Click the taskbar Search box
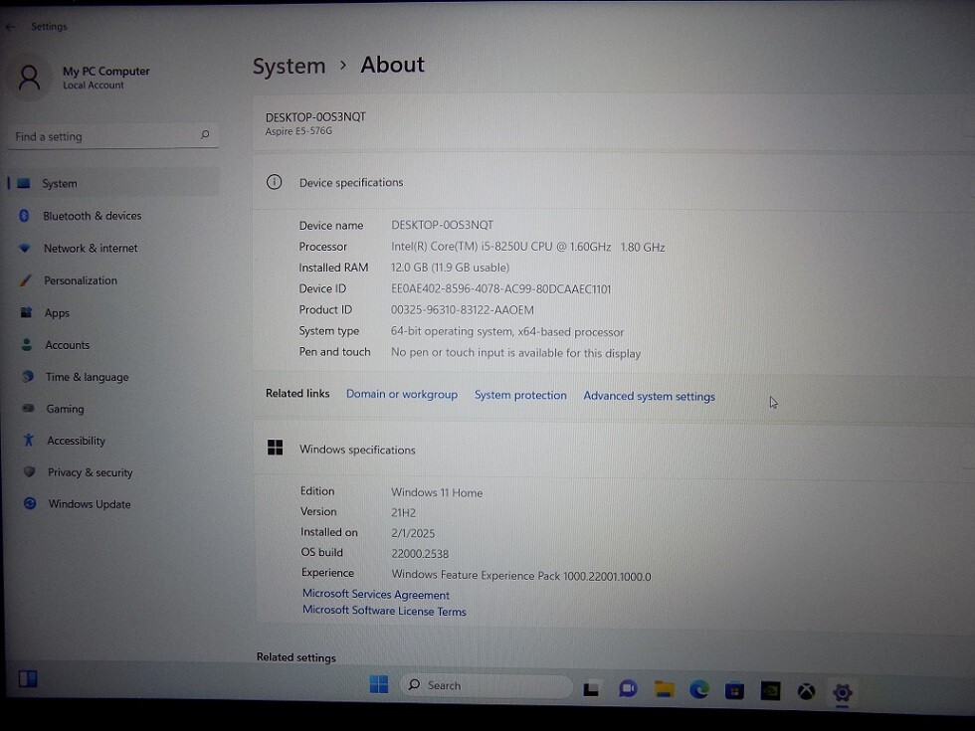975x731 pixels. pyautogui.click(x=487, y=685)
